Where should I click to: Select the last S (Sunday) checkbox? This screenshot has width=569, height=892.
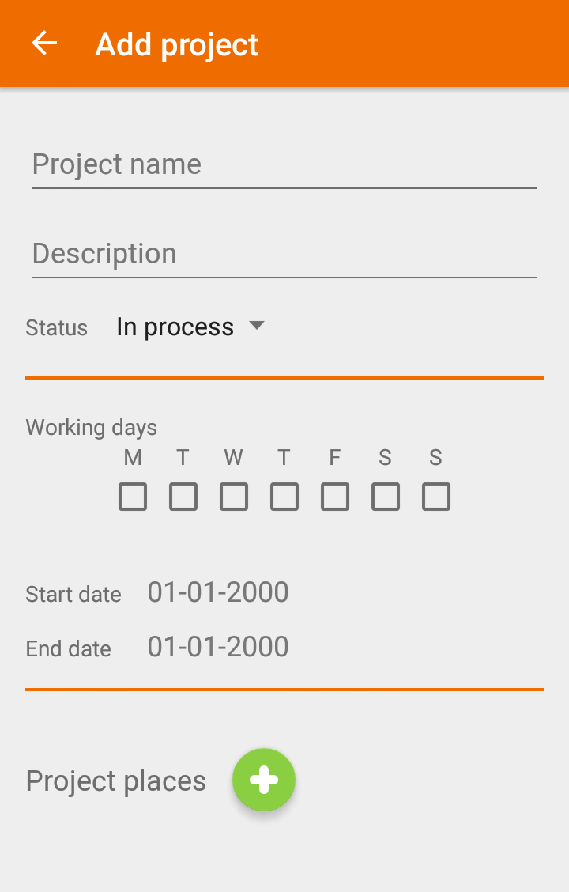coord(436,497)
